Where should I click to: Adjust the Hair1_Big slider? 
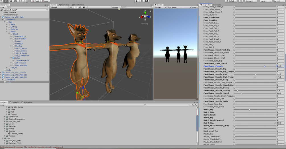tap(255, 110)
